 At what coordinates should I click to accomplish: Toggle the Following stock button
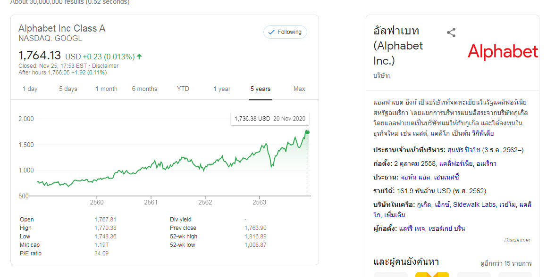click(x=285, y=32)
